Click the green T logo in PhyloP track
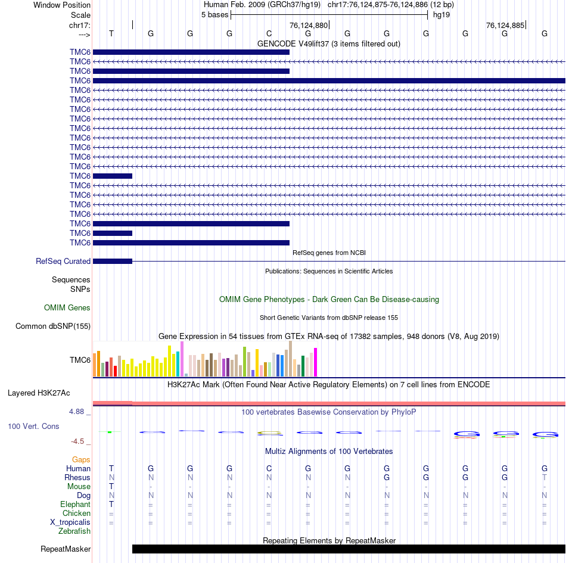566x563 pixels. pos(110,432)
